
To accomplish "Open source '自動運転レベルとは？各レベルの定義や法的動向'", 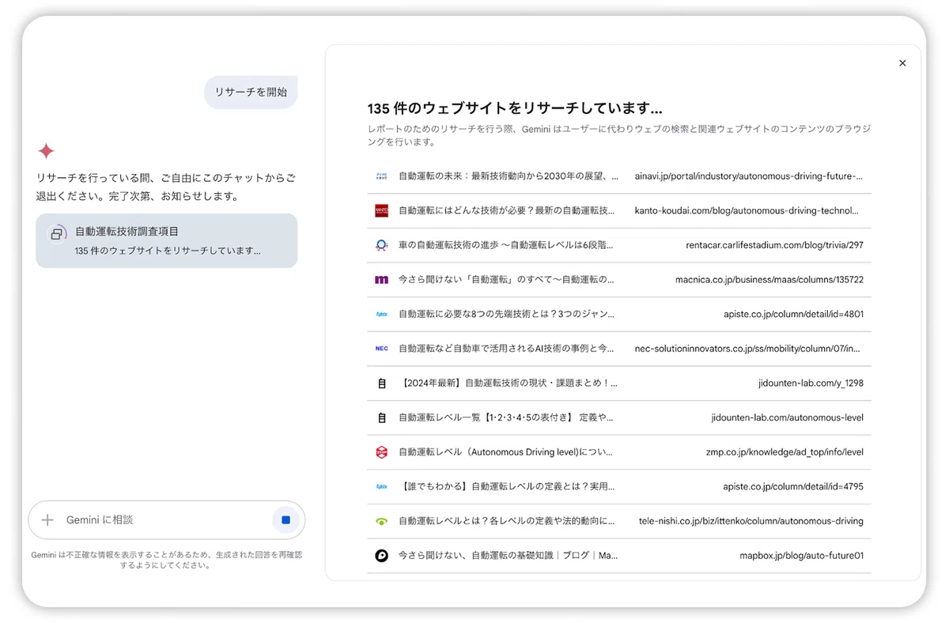I will point(507,521).
